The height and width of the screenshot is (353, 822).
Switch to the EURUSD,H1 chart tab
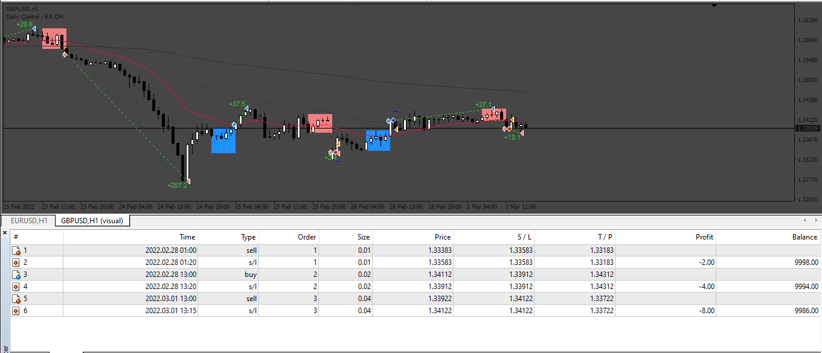pyautogui.click(x=28, y=221)
